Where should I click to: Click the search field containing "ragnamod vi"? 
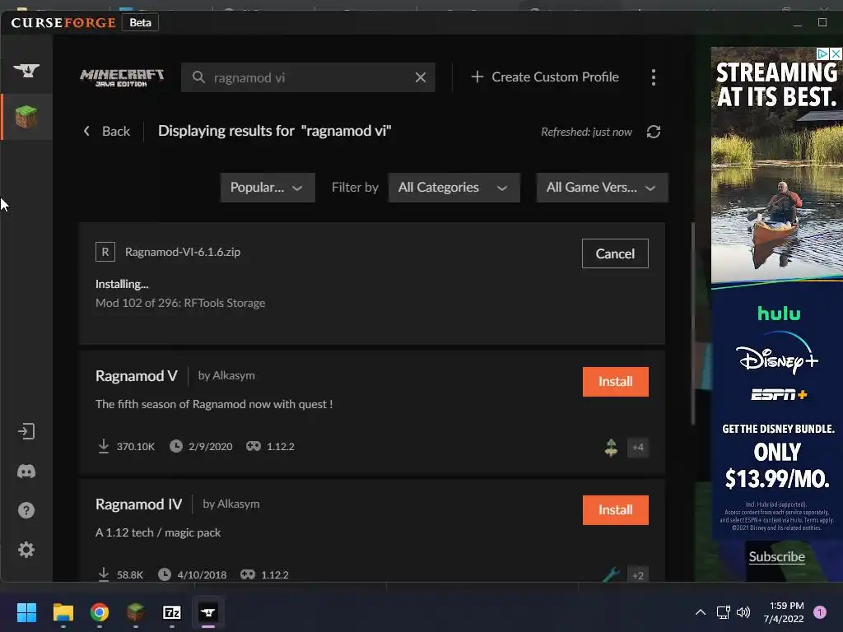308,77
